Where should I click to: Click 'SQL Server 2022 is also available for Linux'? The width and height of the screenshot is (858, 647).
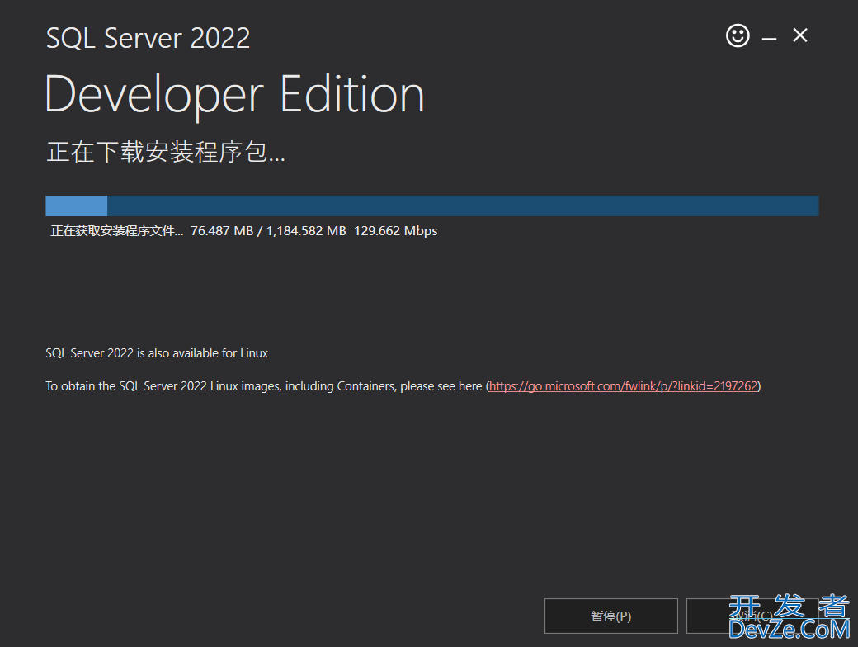click(x=157, y=353)
